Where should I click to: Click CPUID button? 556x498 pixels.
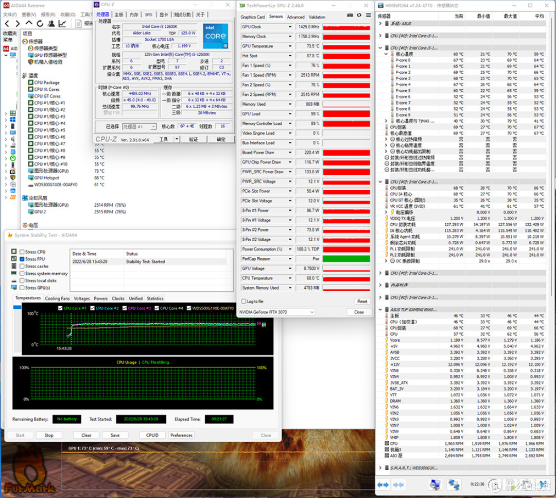click(152, 435)
